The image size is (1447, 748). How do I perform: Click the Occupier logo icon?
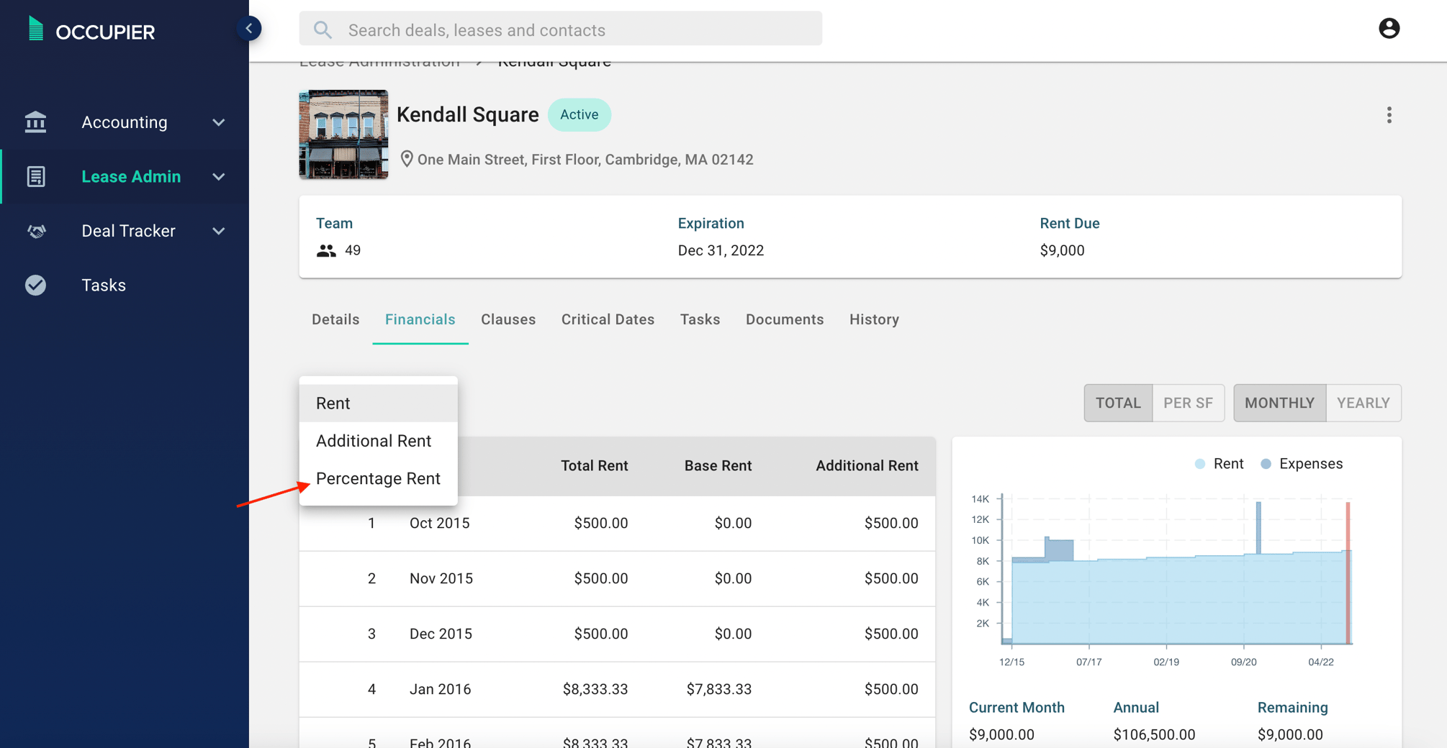coord(35,29)
